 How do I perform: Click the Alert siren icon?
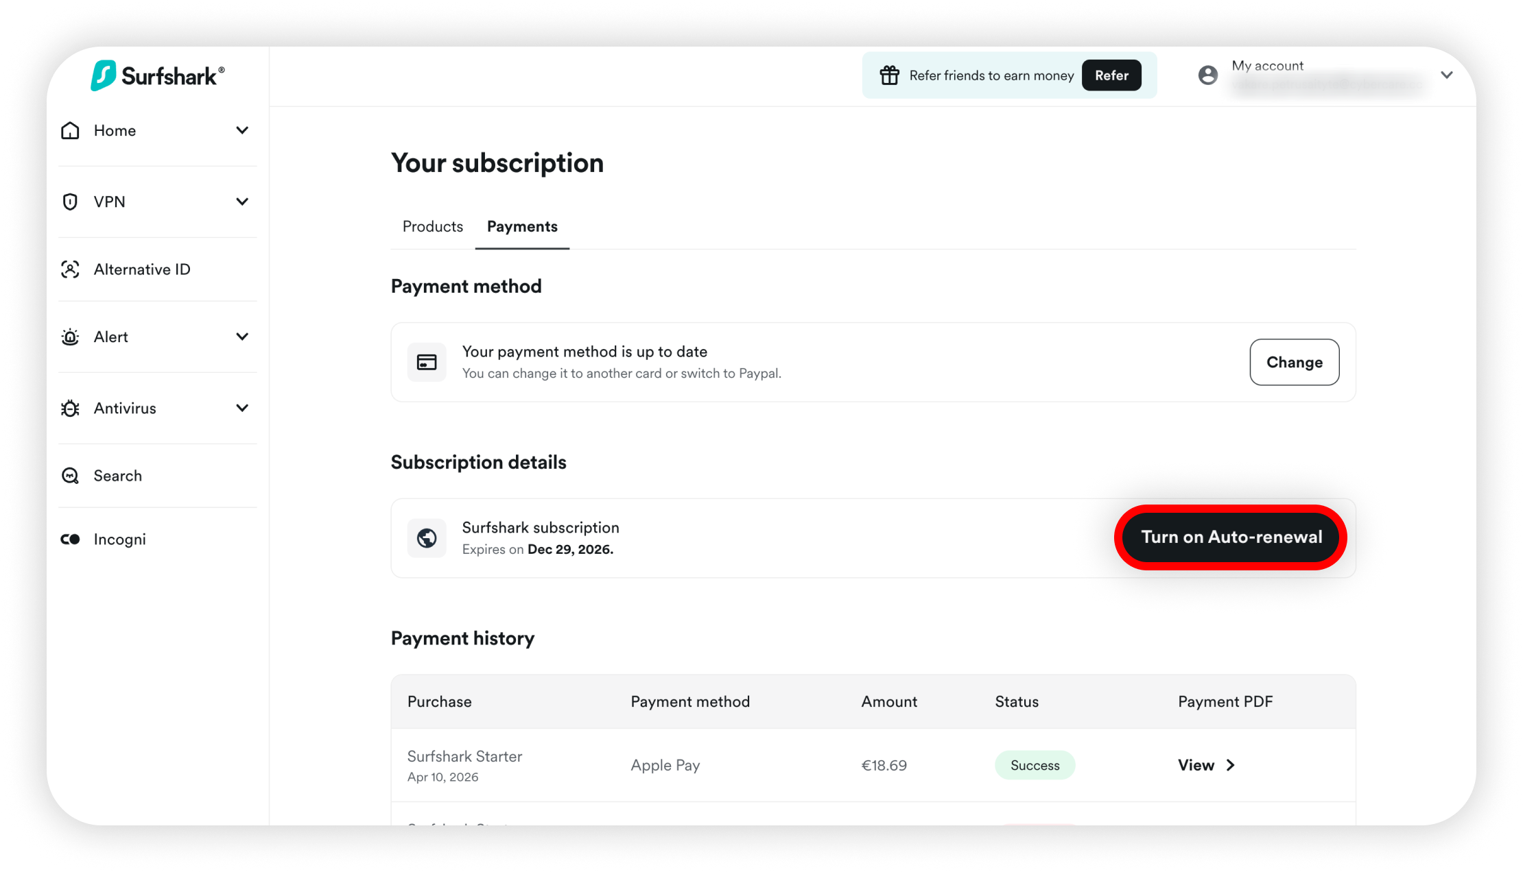pos(70,337)
